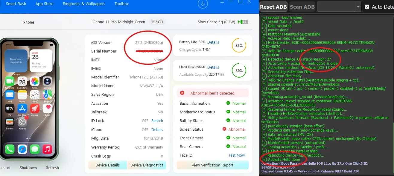Click the Safari compass icon in the iPhone dock
Viewport: 394px width, 176px height.
pyautogui.click(x=22, y=149)
